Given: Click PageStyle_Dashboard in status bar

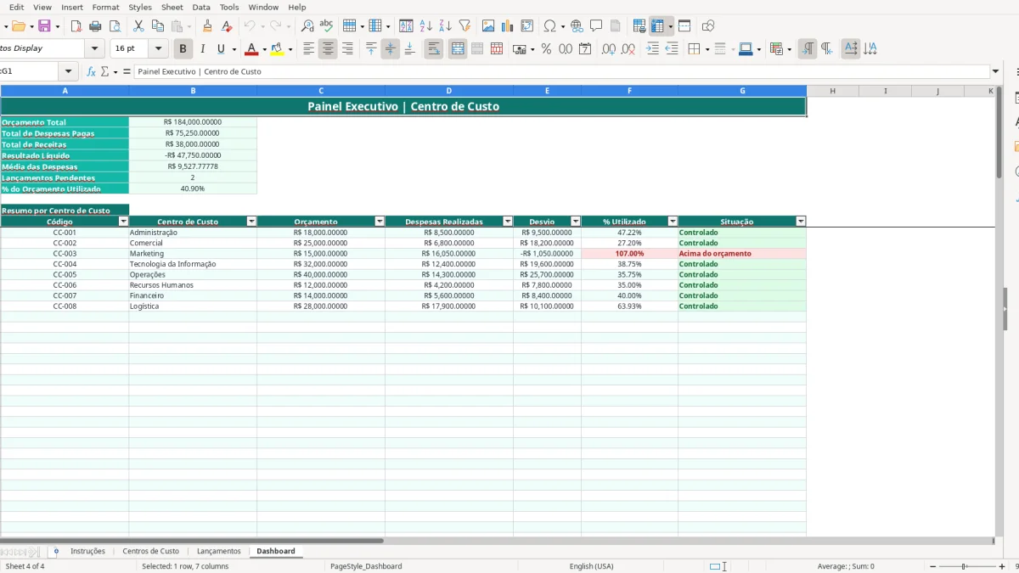Looking at the screenshot, I should pos(366,566).
